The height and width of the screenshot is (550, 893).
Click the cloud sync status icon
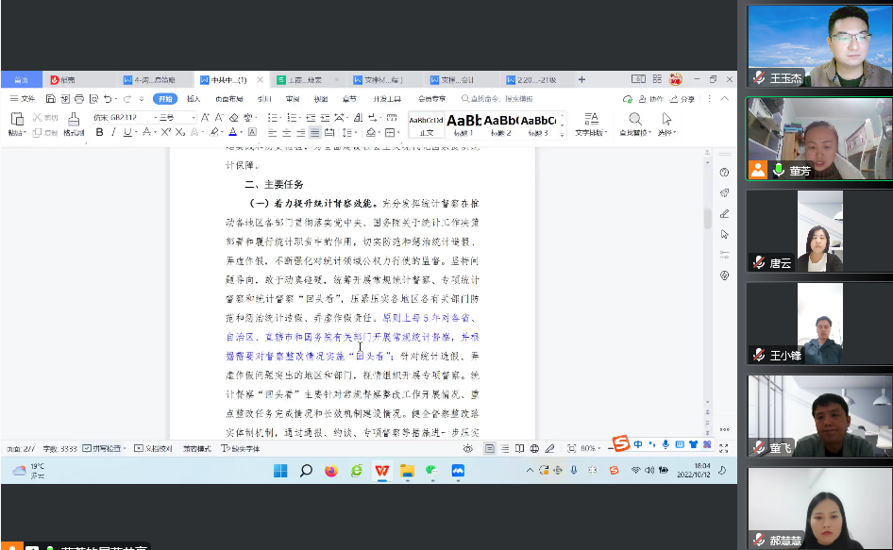pos(628,99)
